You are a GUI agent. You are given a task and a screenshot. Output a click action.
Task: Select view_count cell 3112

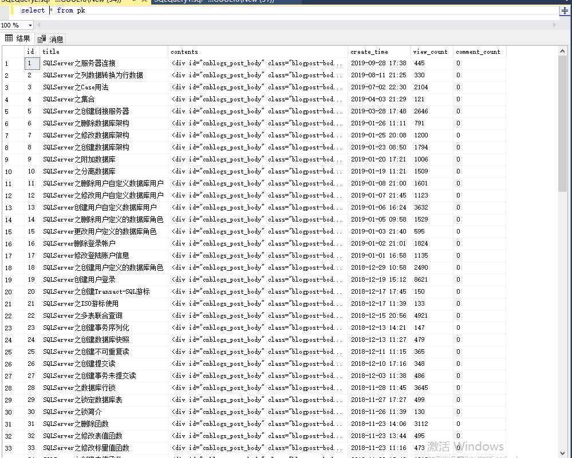[432, 424]
